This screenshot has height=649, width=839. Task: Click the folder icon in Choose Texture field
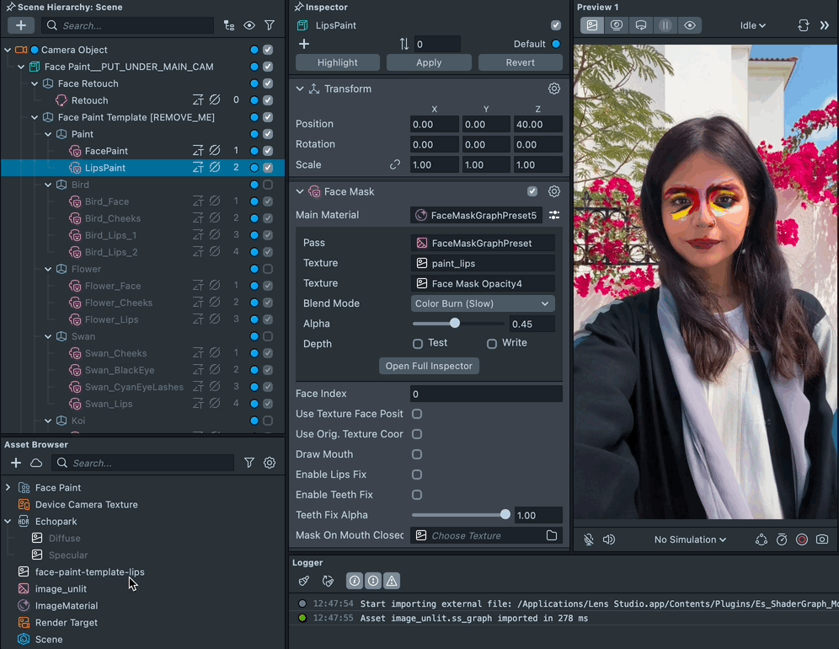[552, 535]
